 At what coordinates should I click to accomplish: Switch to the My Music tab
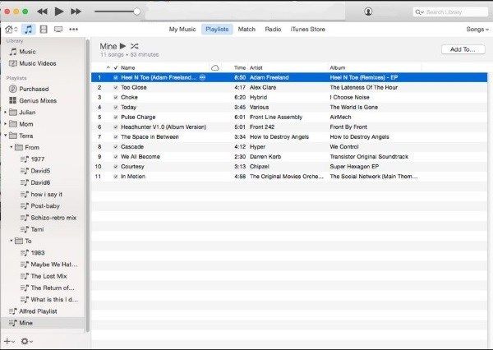(x=182, y=29)
